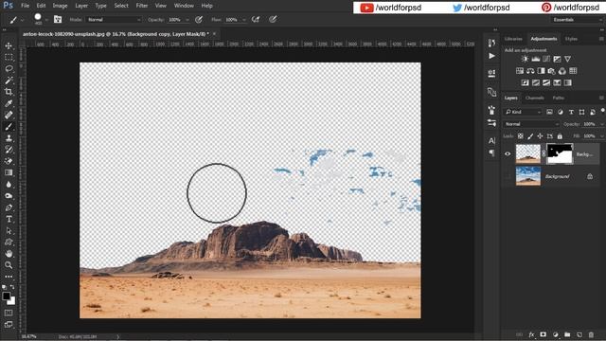Viewport: 606px width, 341px height.
Task: Select the Pen tool
Action: (9, 207)
